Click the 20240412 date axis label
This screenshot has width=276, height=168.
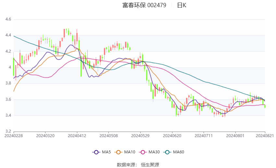point(77,135)
